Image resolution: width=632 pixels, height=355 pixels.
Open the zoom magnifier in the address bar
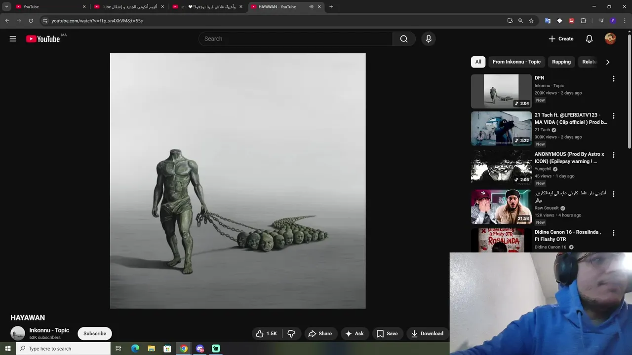click(x=520, y=21)
